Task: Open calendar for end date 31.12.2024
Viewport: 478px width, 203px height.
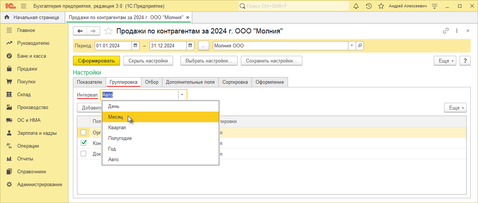Action: 190,46
